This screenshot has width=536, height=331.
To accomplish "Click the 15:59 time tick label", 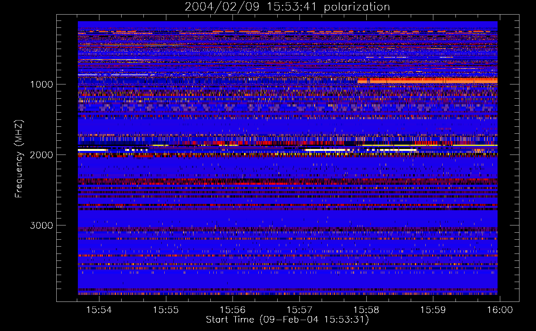I will [x=433, y=310].
